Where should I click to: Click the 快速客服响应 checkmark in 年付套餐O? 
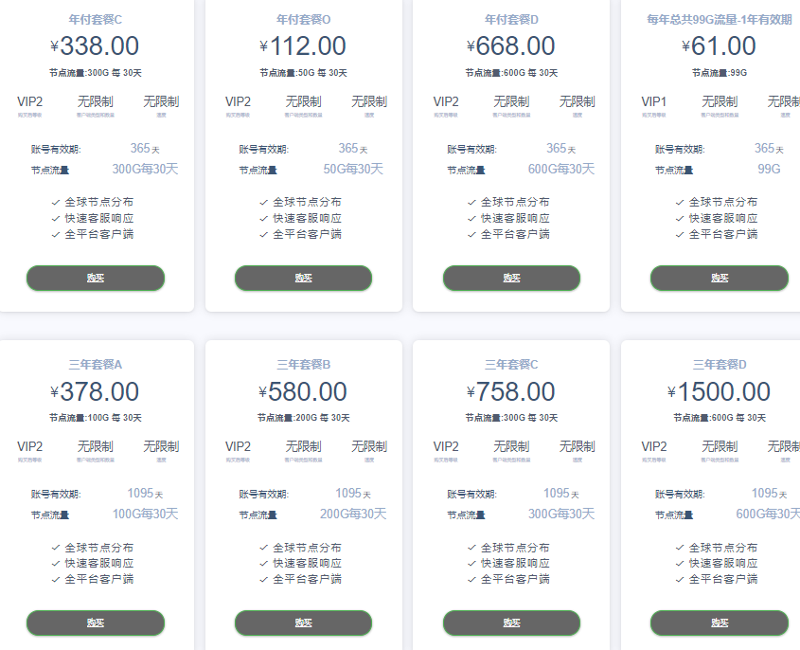[264, 218]
